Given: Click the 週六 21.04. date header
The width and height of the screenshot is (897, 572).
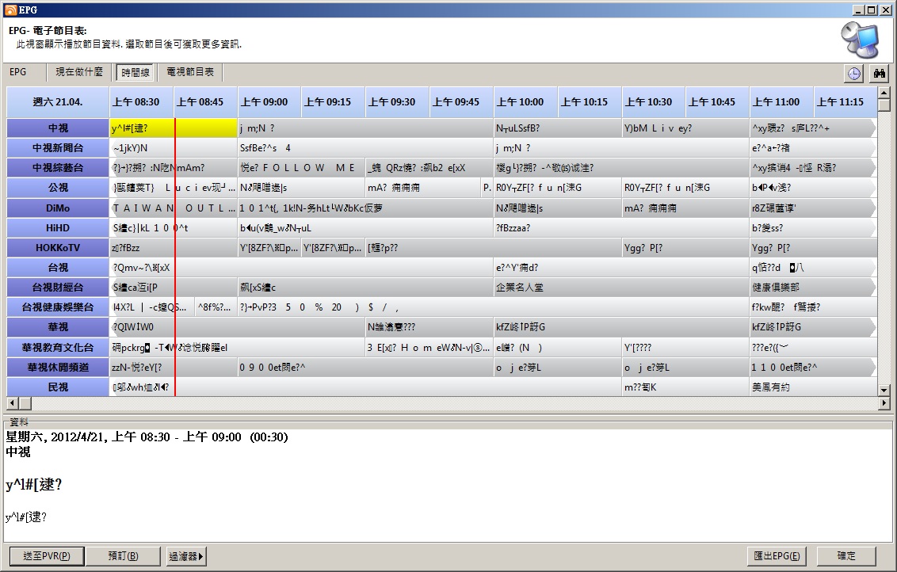Looking at the screenshot, I should pos(58,102).
